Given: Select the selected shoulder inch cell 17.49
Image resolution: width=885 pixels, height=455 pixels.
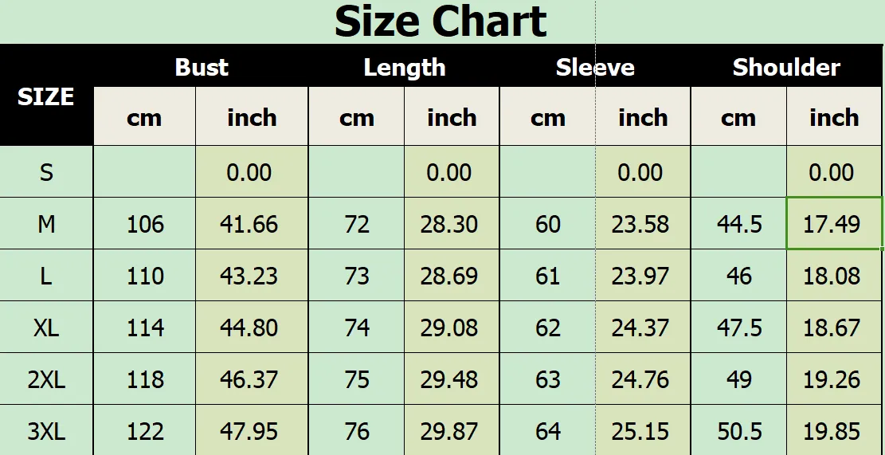Looking at the screenshot, I should coord(834,224).
